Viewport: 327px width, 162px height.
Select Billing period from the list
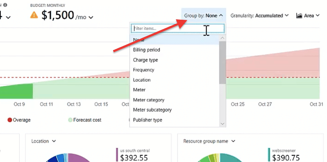tap(174, 50)
